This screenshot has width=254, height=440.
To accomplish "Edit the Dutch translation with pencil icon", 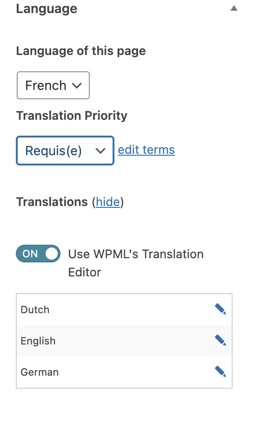I will coord(221,309).
